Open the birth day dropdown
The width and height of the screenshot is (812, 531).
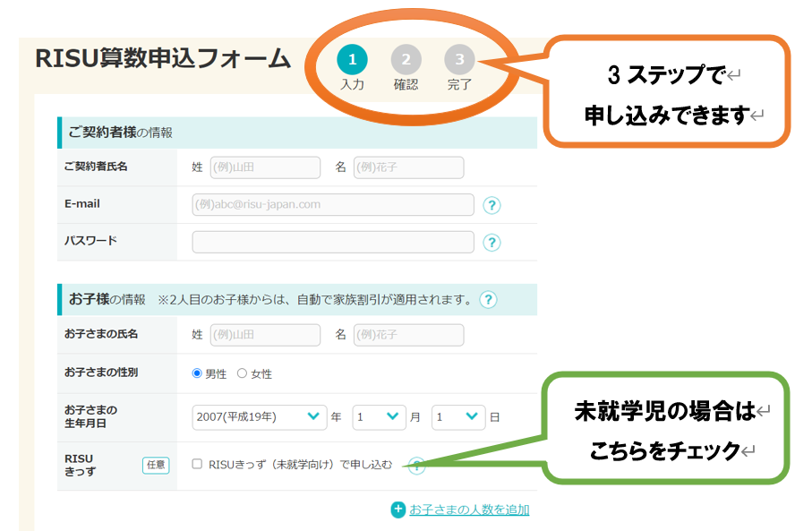458,417
